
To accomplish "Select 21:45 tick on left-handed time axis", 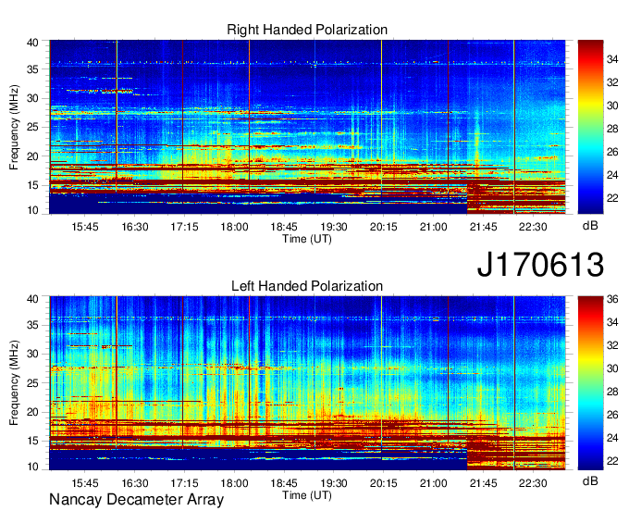I will [484, 483].
